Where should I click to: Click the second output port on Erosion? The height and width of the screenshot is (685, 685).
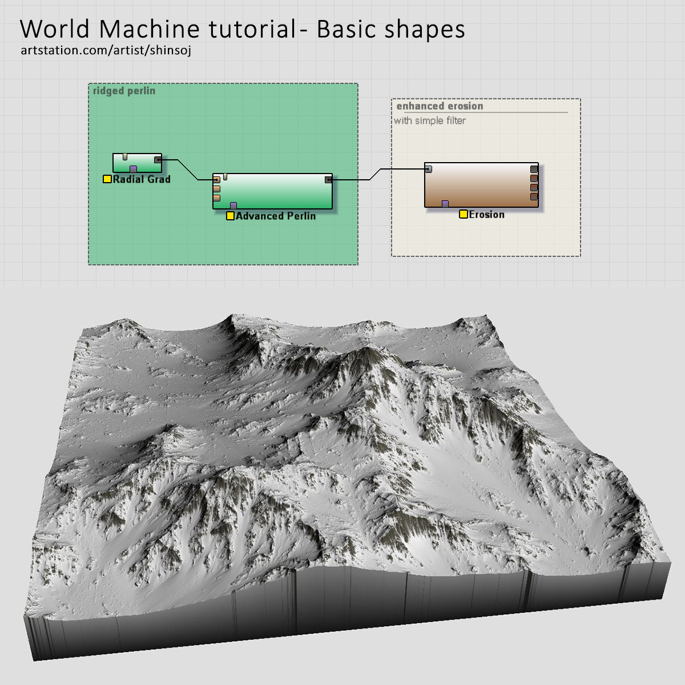click(x=534, y=178)
